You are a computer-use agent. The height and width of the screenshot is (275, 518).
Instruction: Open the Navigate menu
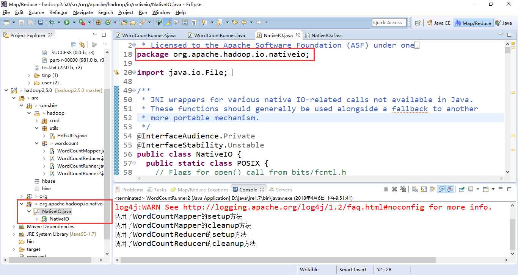coord(83,12)
